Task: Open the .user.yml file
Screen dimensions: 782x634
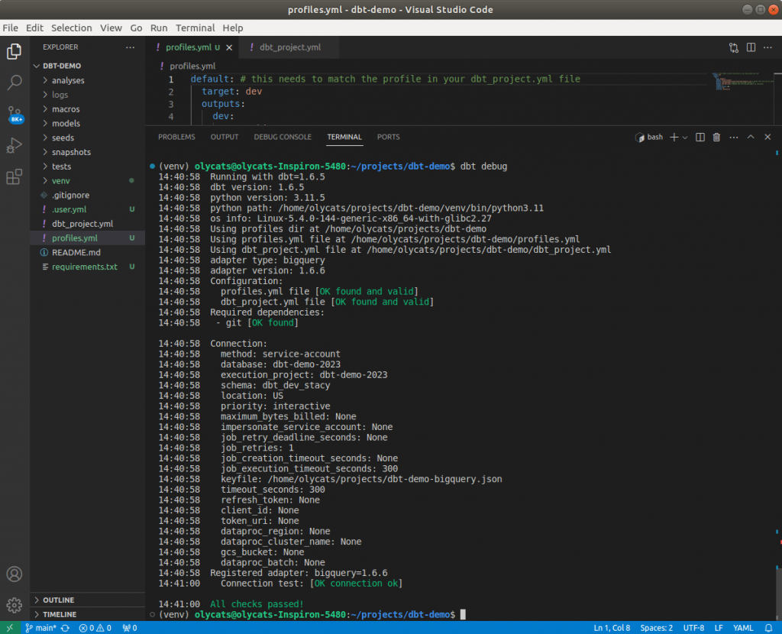Action: pyautogui.click(x=88, y=209)
